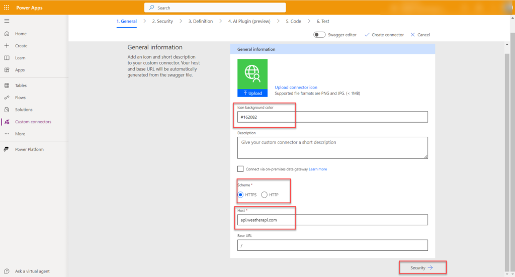Click the Create connector button
The image size is (515, 277).
[x=384, y=35]
